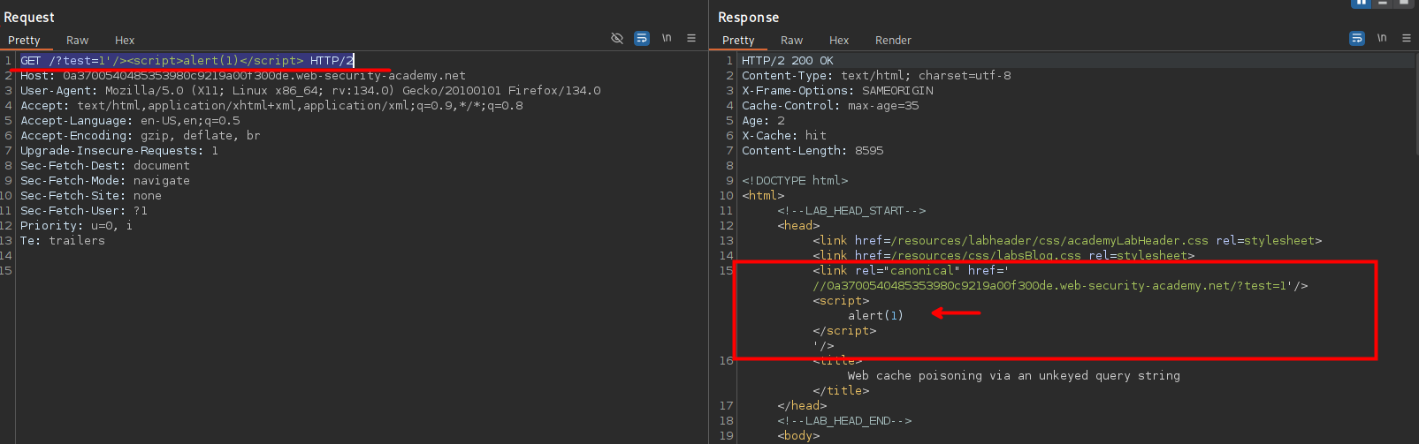
Task: Click the Accept-Encoding: gzip, deflate, br line
Action: [141, 136]
